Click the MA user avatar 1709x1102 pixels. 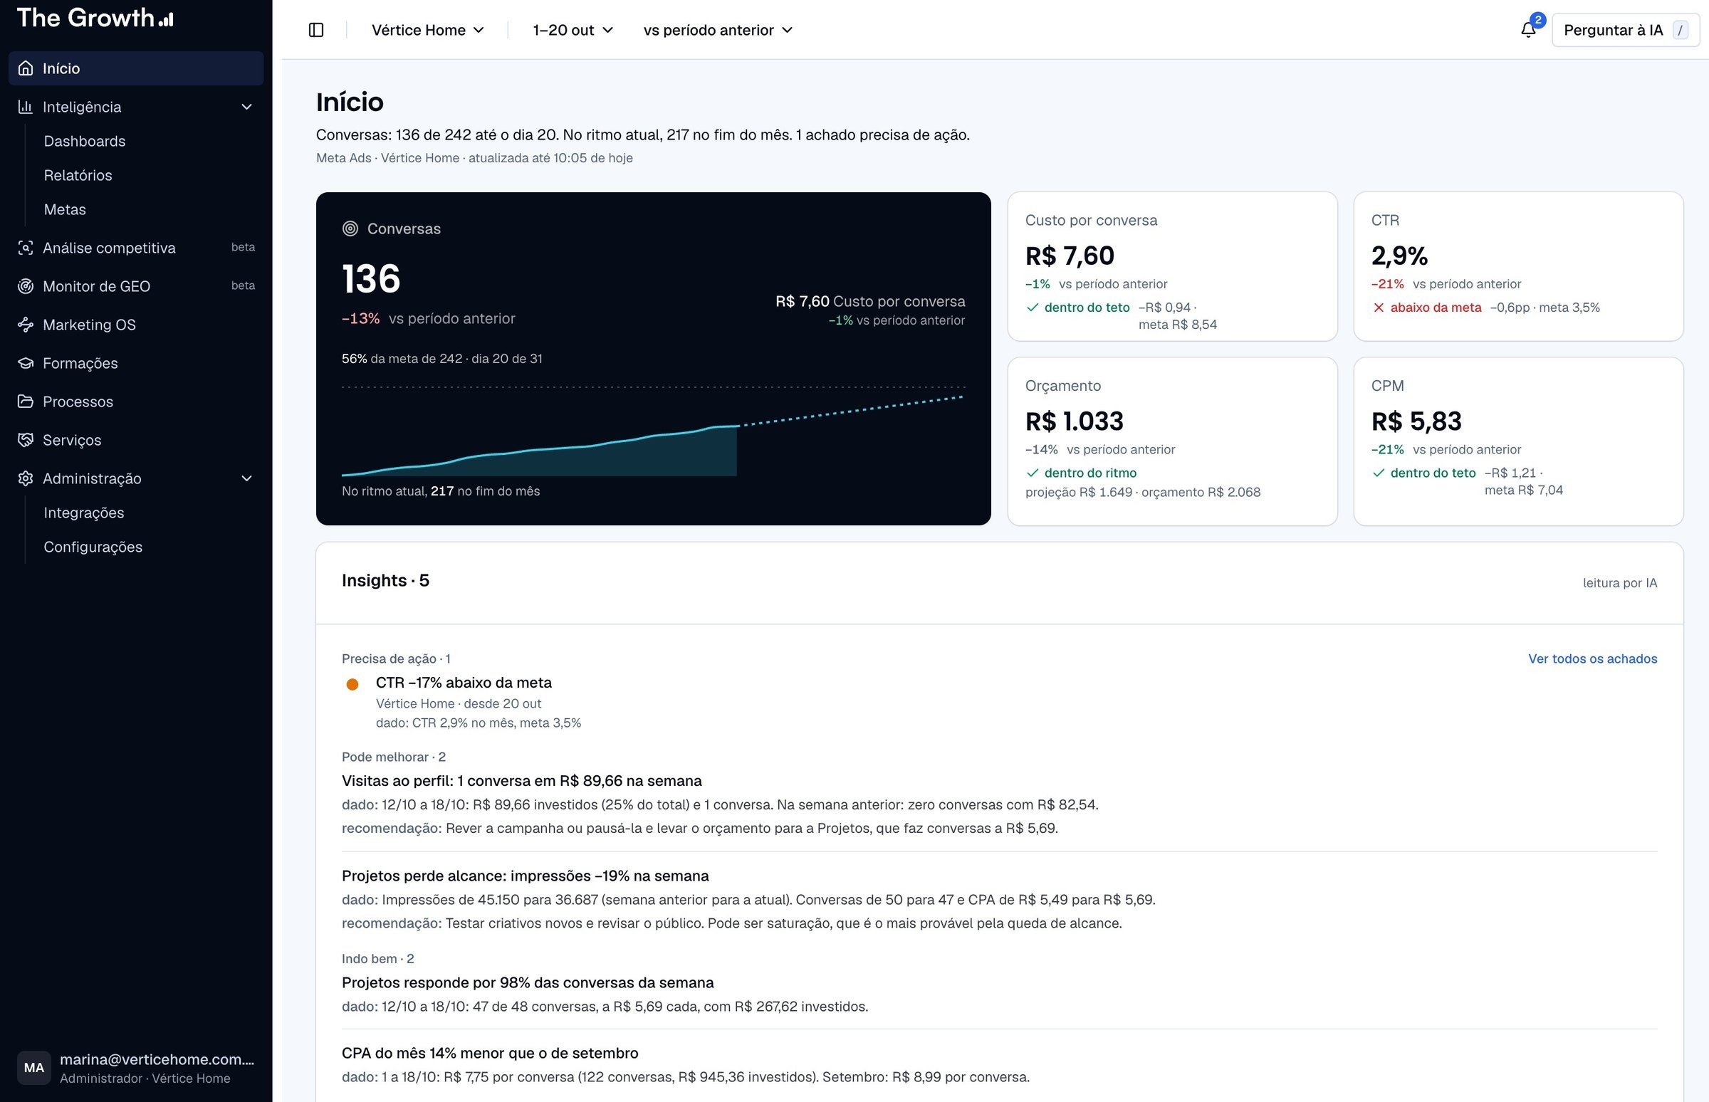(x=33, y=1068)
